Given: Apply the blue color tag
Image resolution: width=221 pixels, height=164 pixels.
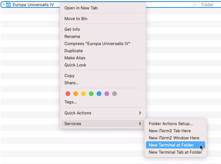Looking at the screenshot, I should [99, 94].
